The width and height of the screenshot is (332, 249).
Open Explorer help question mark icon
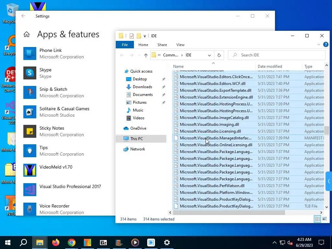click(326, 44)
